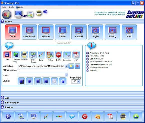
Task: Set target to Datei
Action: (7, 55)
